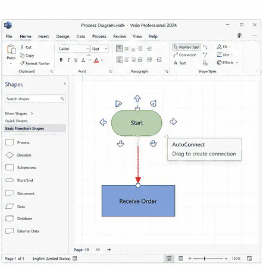Click AutoConnect arrow right of Start
Screen dimensions: 263x267
[x=173, y=122]
